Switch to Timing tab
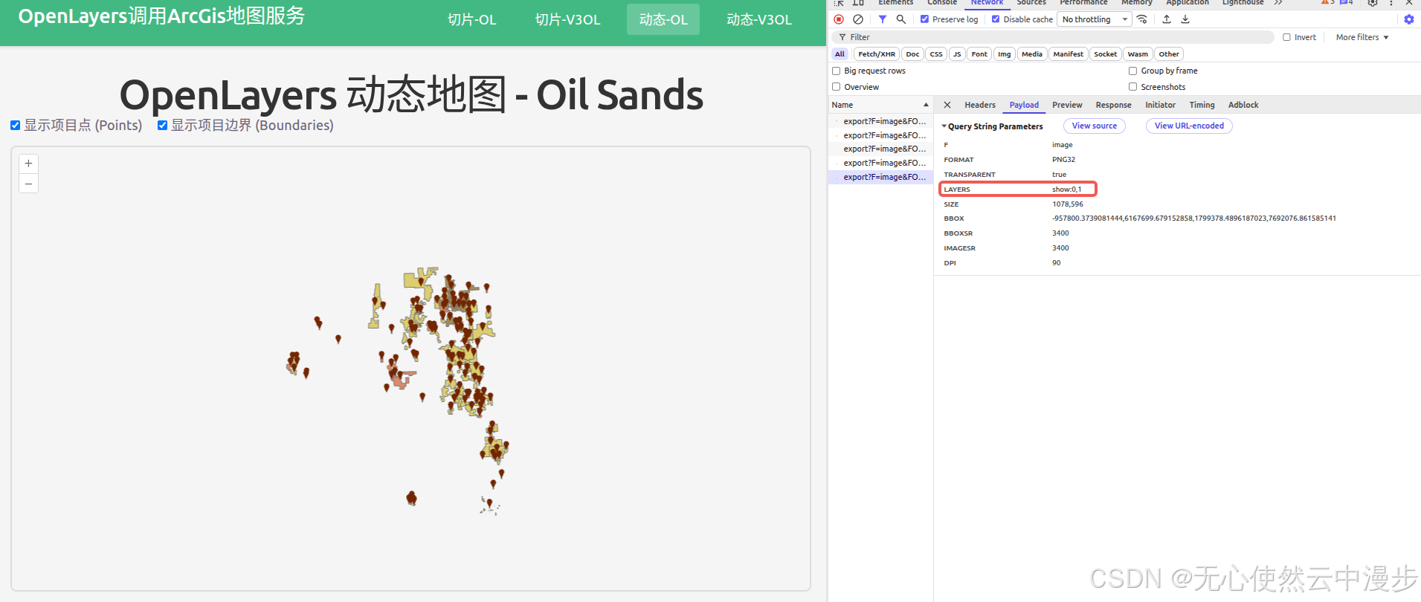Screen dimensions: 1421x602 point(1202,105)
